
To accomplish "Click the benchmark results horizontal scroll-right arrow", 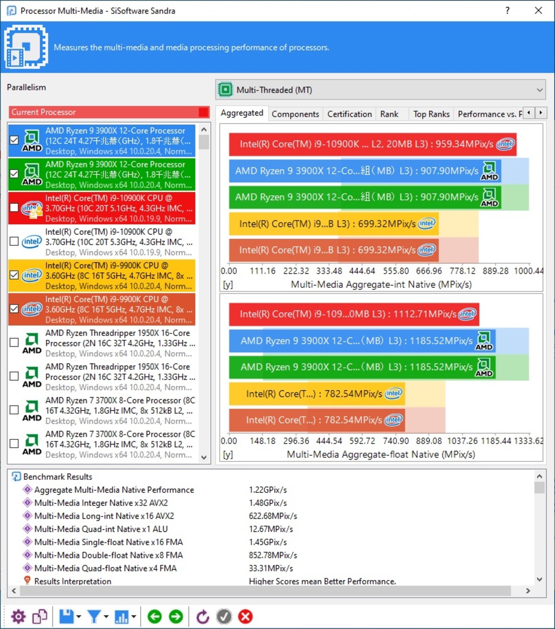I will point(528,590).
